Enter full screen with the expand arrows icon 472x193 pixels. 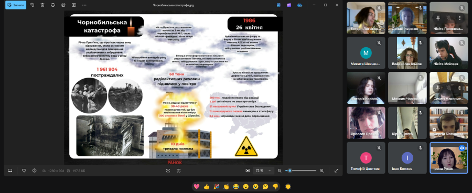pos(337,171)
